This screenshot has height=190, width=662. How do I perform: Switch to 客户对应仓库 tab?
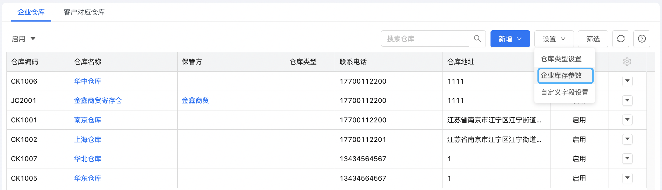tap(84, 12)
